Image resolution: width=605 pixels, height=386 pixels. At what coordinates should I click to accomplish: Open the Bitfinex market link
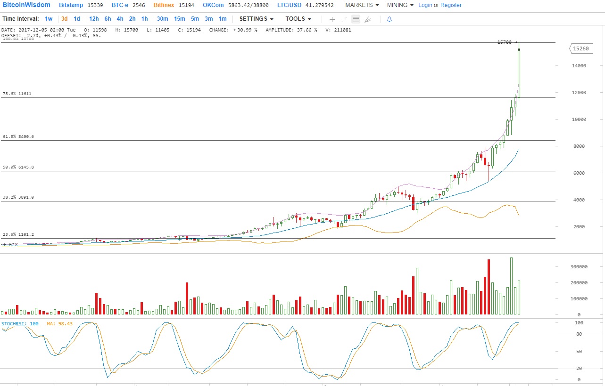tap(164, 5)
